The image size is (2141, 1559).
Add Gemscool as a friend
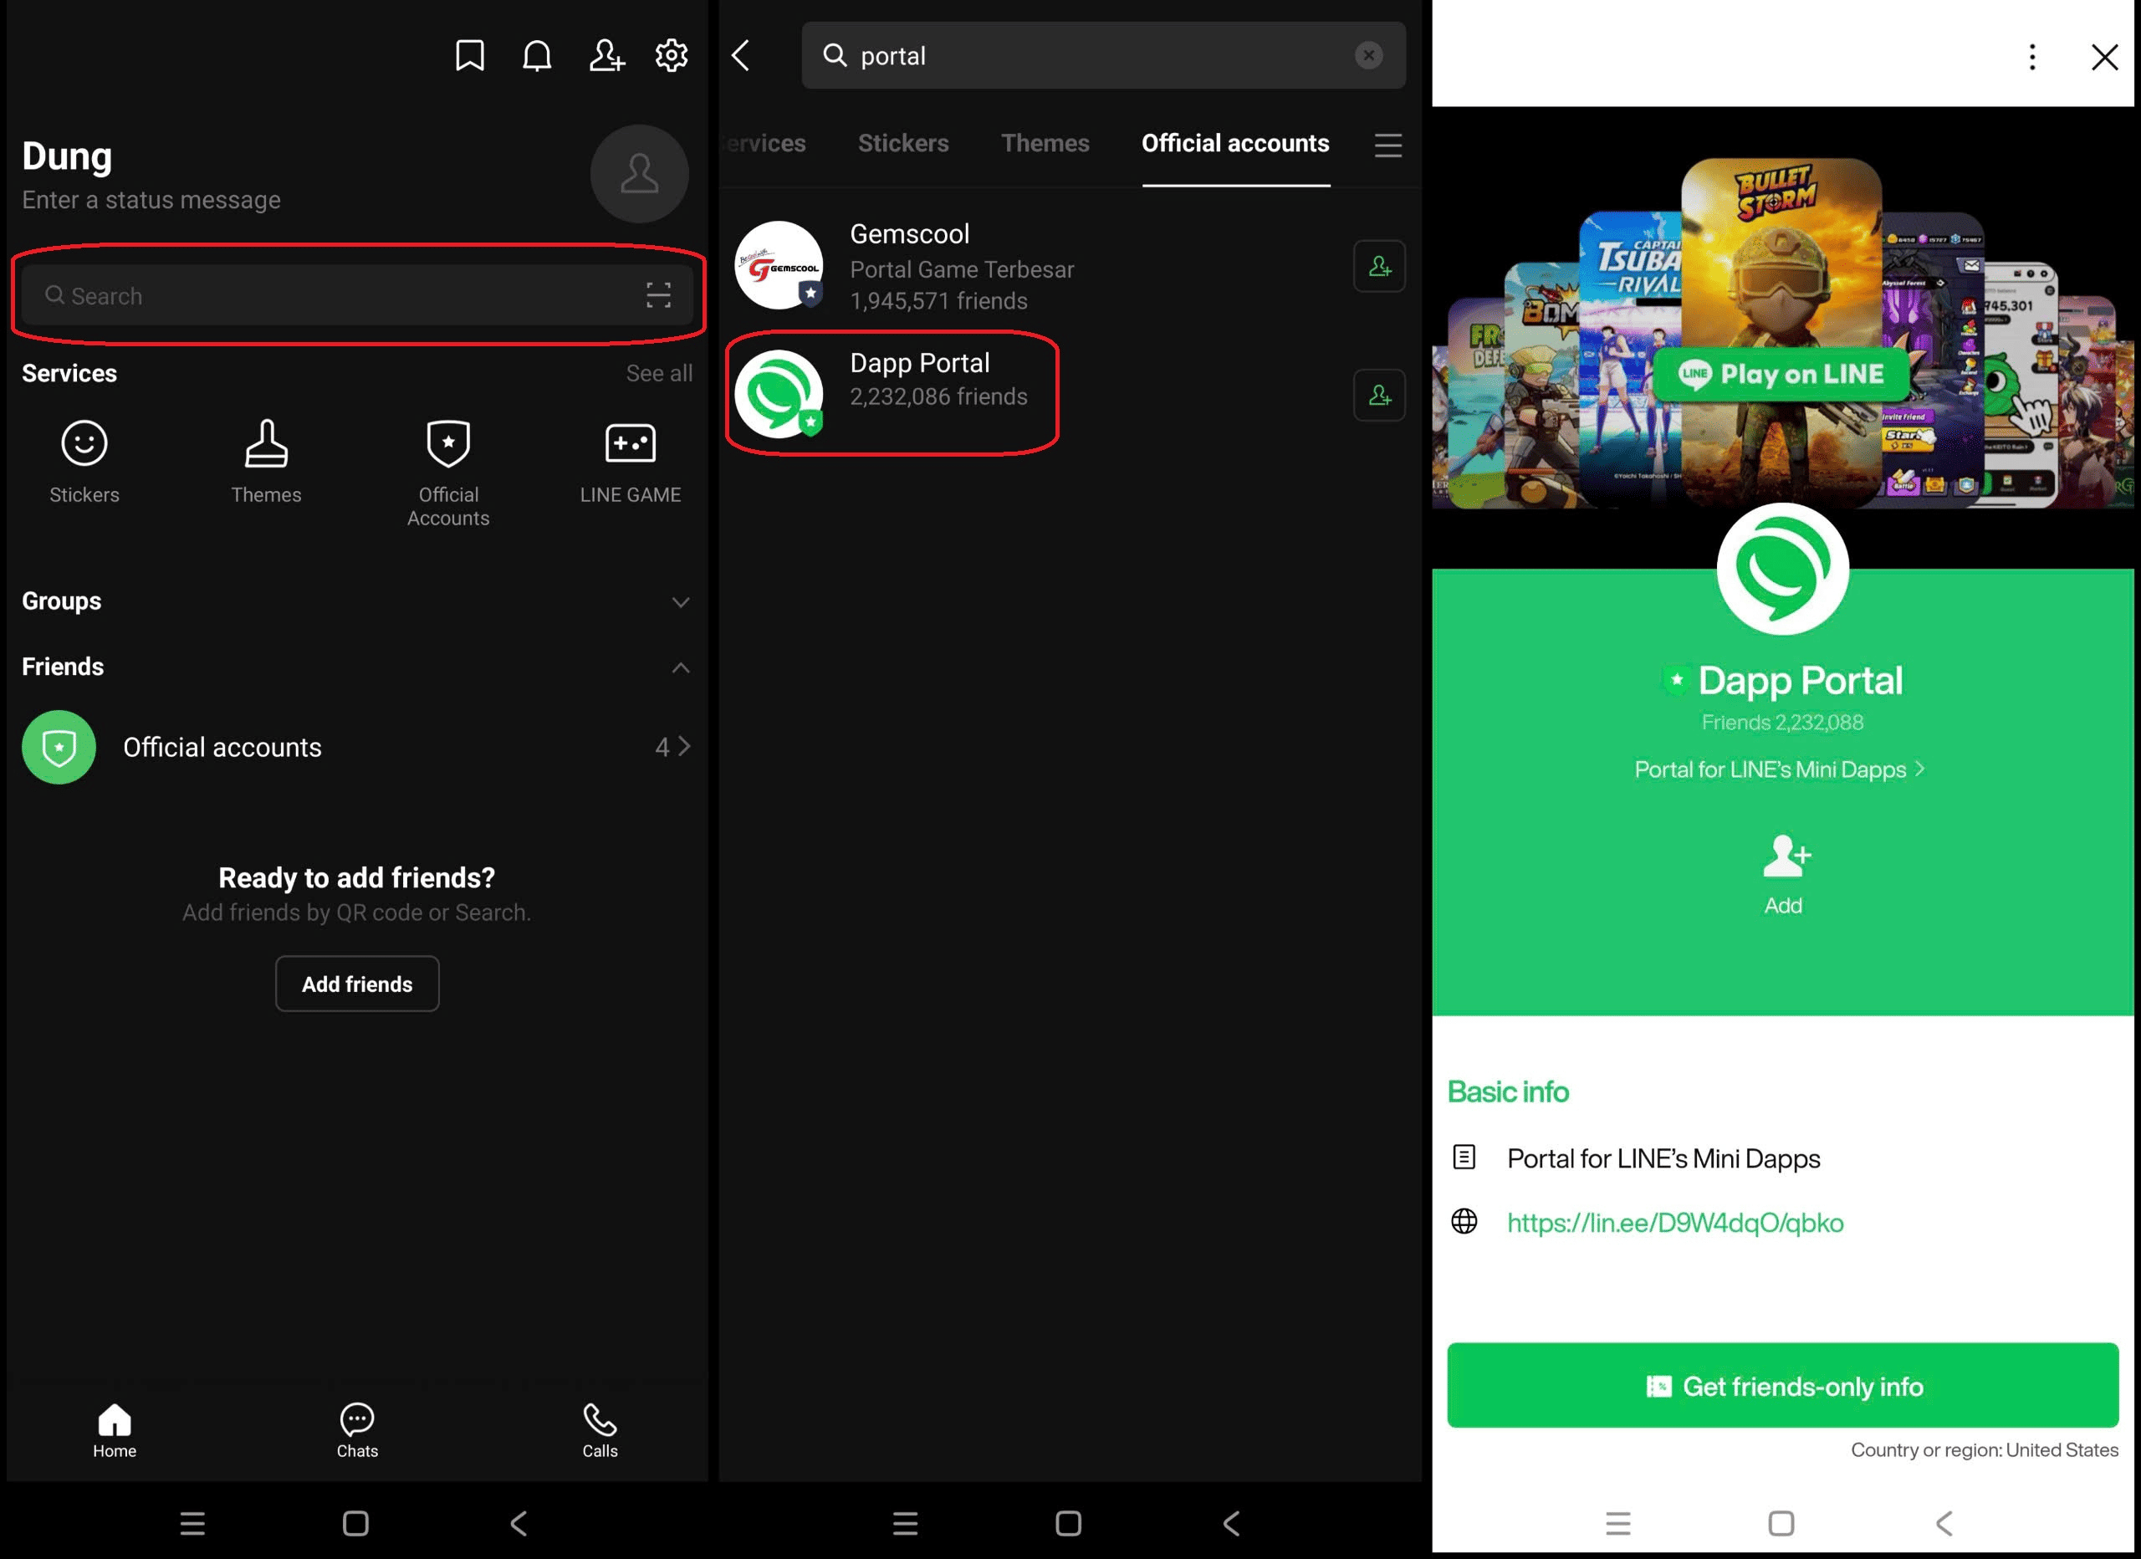point(1379,268)
